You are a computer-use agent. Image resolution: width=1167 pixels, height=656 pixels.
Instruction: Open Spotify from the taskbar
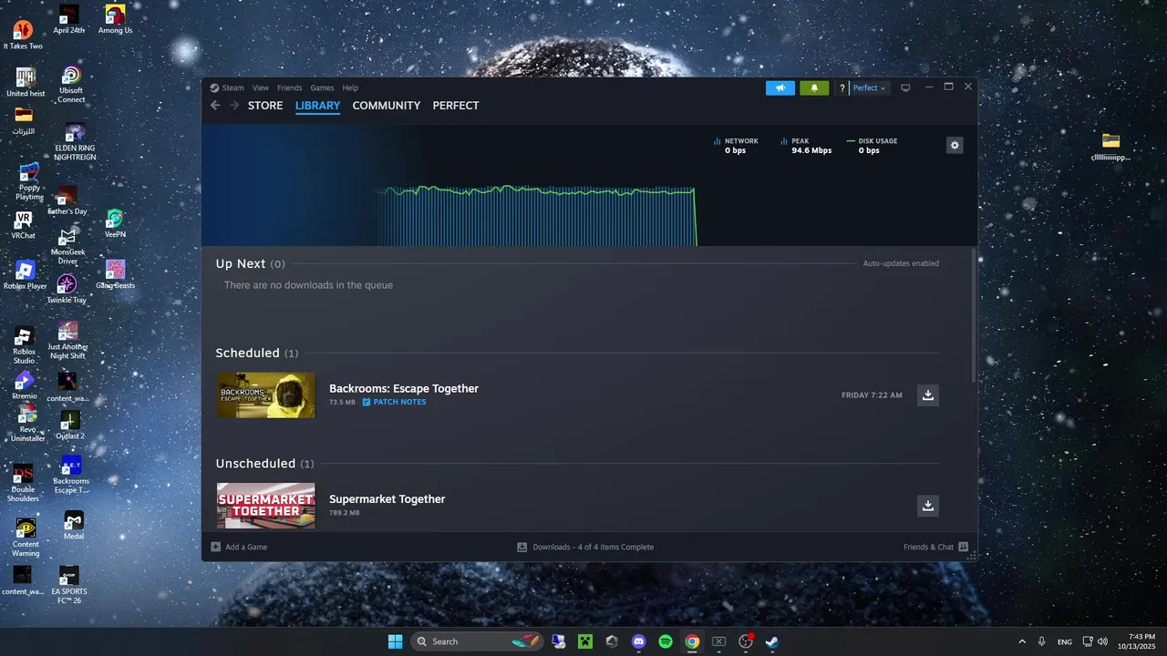[x=666, y=641]
